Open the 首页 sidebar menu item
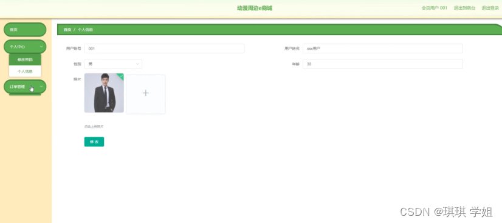 25,30
